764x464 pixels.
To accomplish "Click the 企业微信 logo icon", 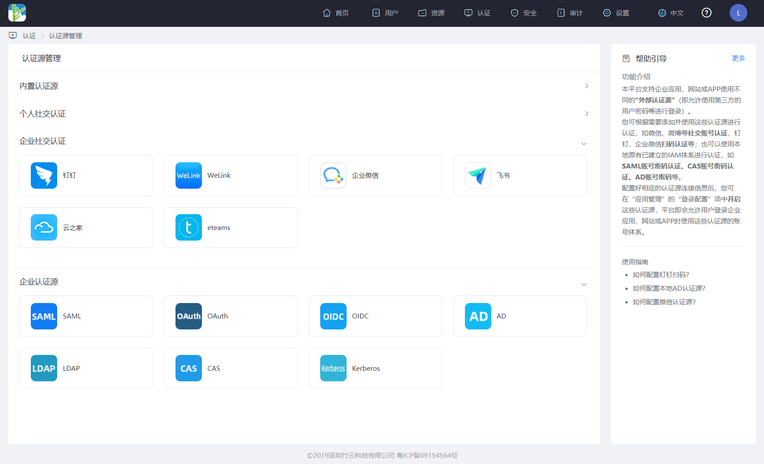I will 333,175.
